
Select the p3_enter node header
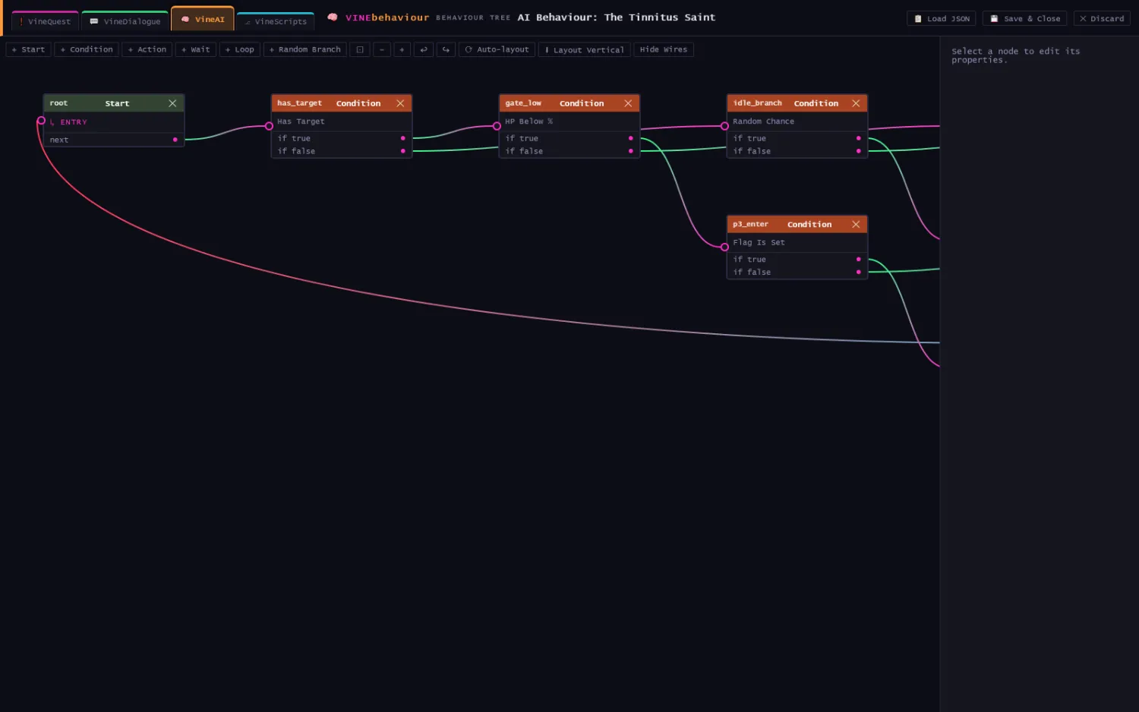(797, 225)
